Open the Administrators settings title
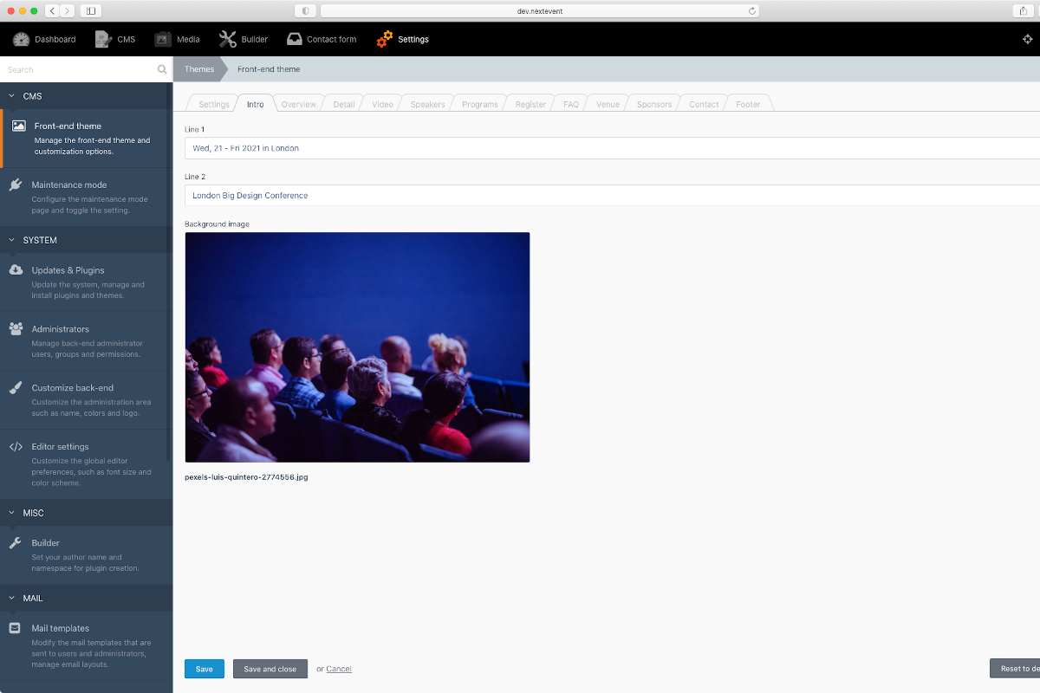 click(x=61, y=329)
